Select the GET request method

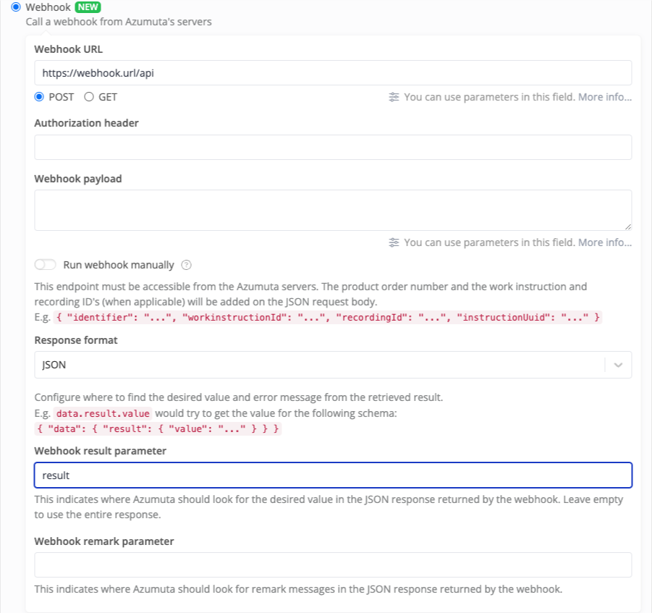click(90, 96)
